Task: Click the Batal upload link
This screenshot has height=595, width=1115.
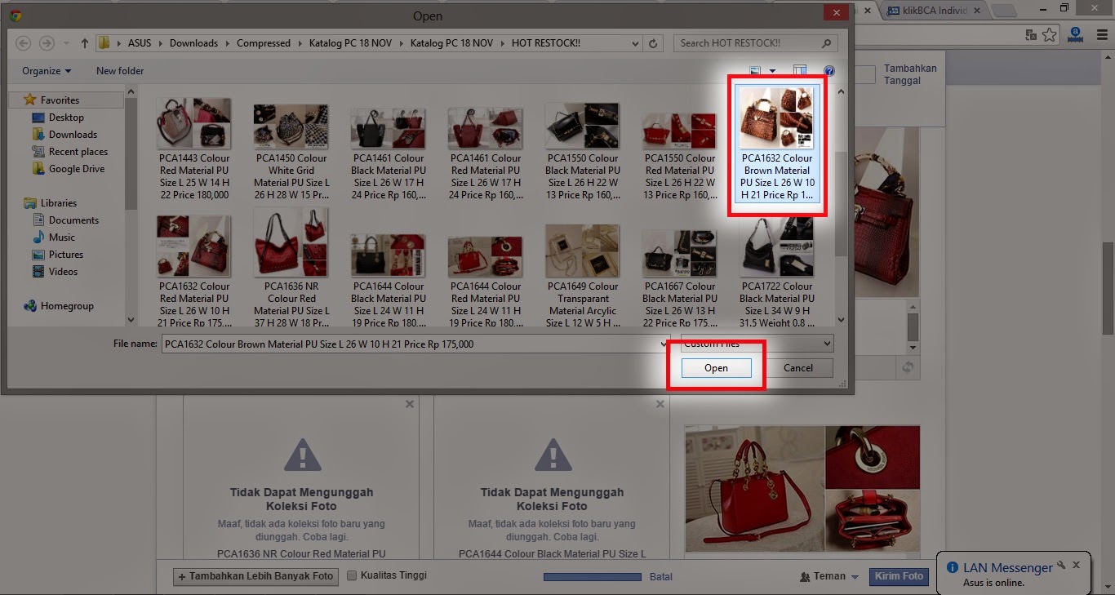Action: 661,577
